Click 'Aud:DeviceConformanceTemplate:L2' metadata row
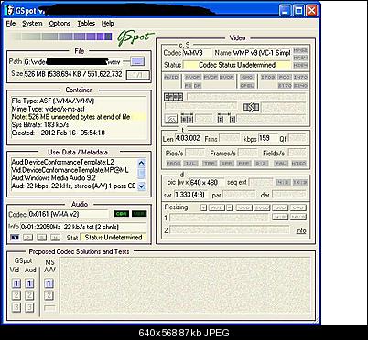 click(x=62, y=162)
